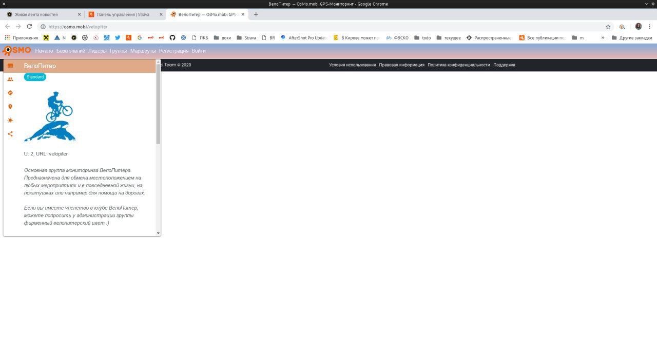
Task: Go to the Регистрация page
Action: [x=173, y=51]
